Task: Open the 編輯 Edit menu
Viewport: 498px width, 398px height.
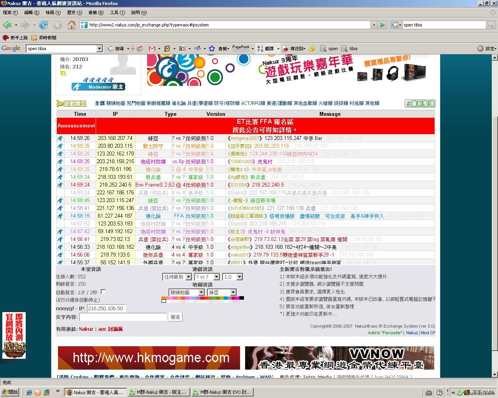Action: [x=32, y=12]
